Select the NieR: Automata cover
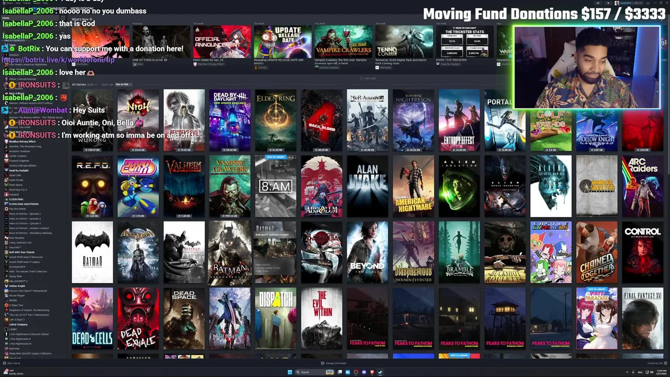Screen dimensions: 670x377 (x=367, y=120)
